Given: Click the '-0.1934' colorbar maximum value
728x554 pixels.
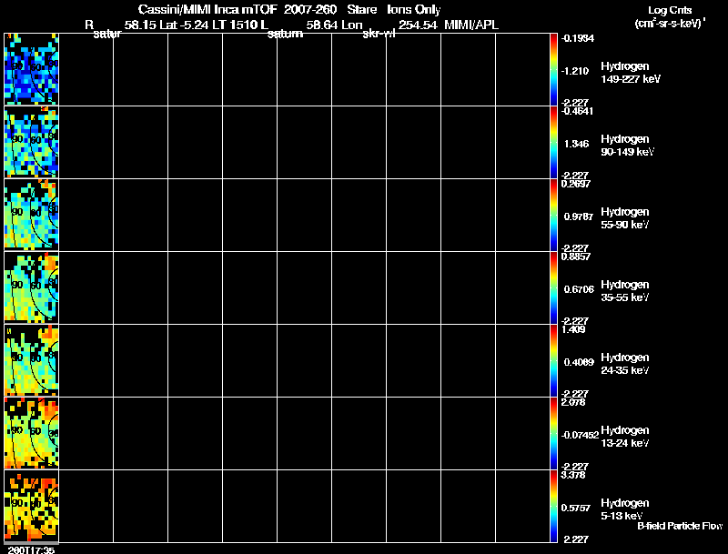Looking at the screenshot, I should pyautogui.click(x=577, y=38).
